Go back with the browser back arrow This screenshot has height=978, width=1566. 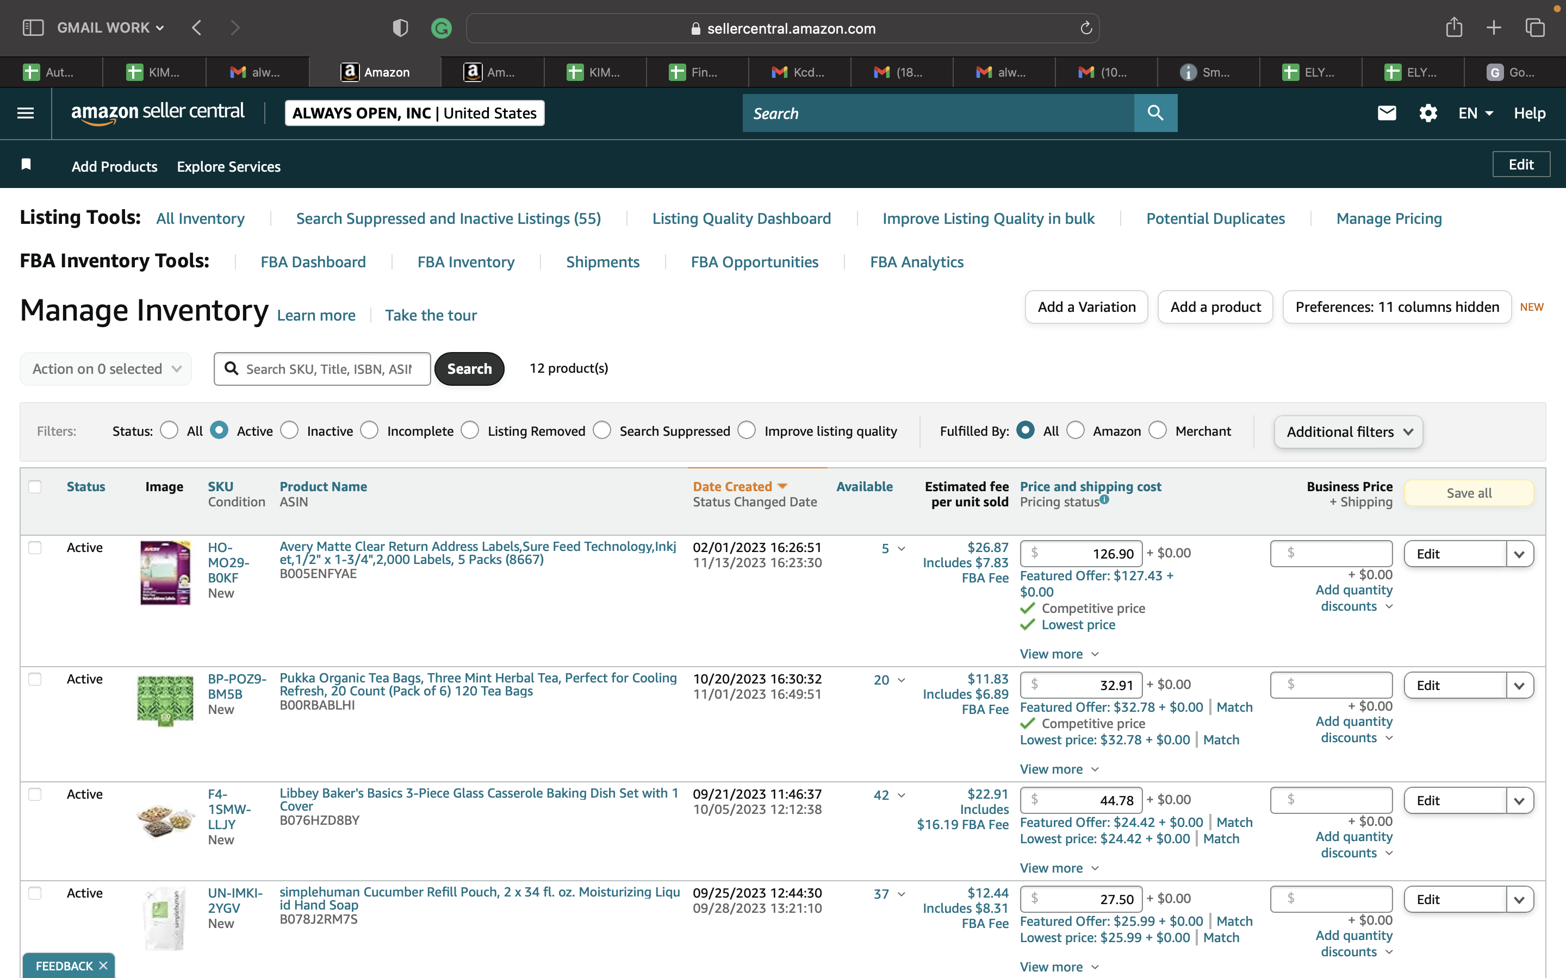tap(197, 28)
